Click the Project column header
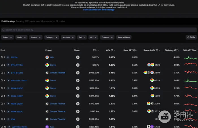 [49, 50]
